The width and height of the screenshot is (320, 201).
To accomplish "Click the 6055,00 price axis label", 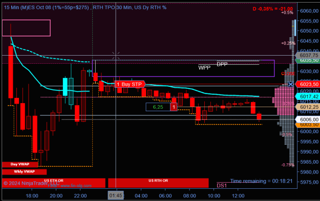I will (309, 21).
